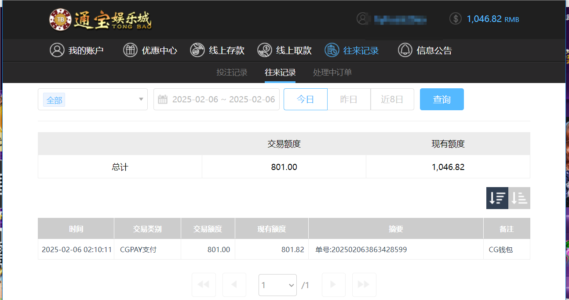Image resolution: width=569 pixels, height=300 pixels.
Task: Toggle the secondary sort order icon
Action: 519,198
